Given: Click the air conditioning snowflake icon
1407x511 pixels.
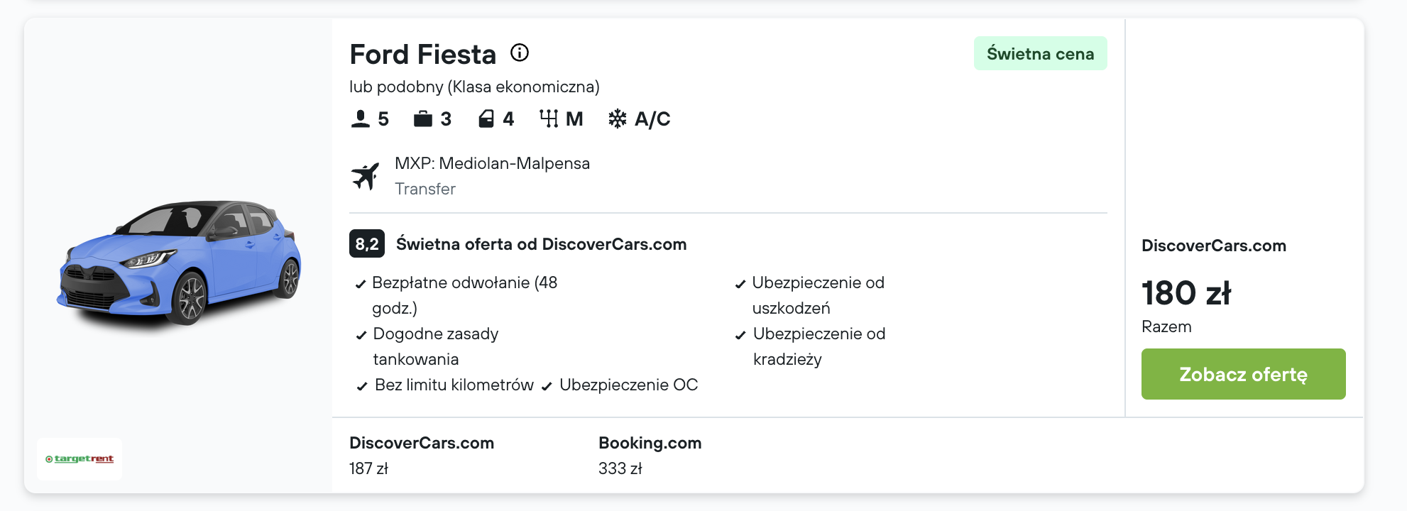Looking at the screenshot, I should (618, 119).
